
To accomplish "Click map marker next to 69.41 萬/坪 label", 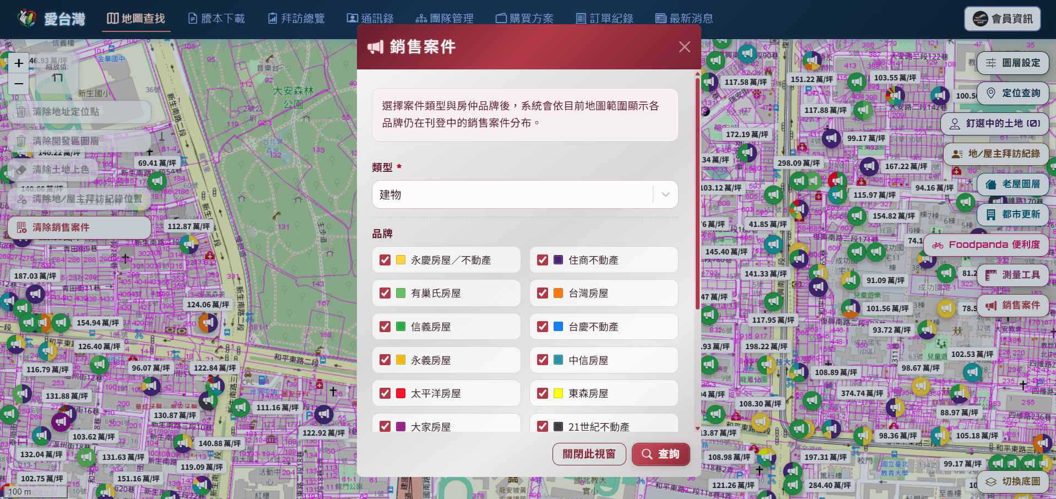I will (x=156, y=180).
